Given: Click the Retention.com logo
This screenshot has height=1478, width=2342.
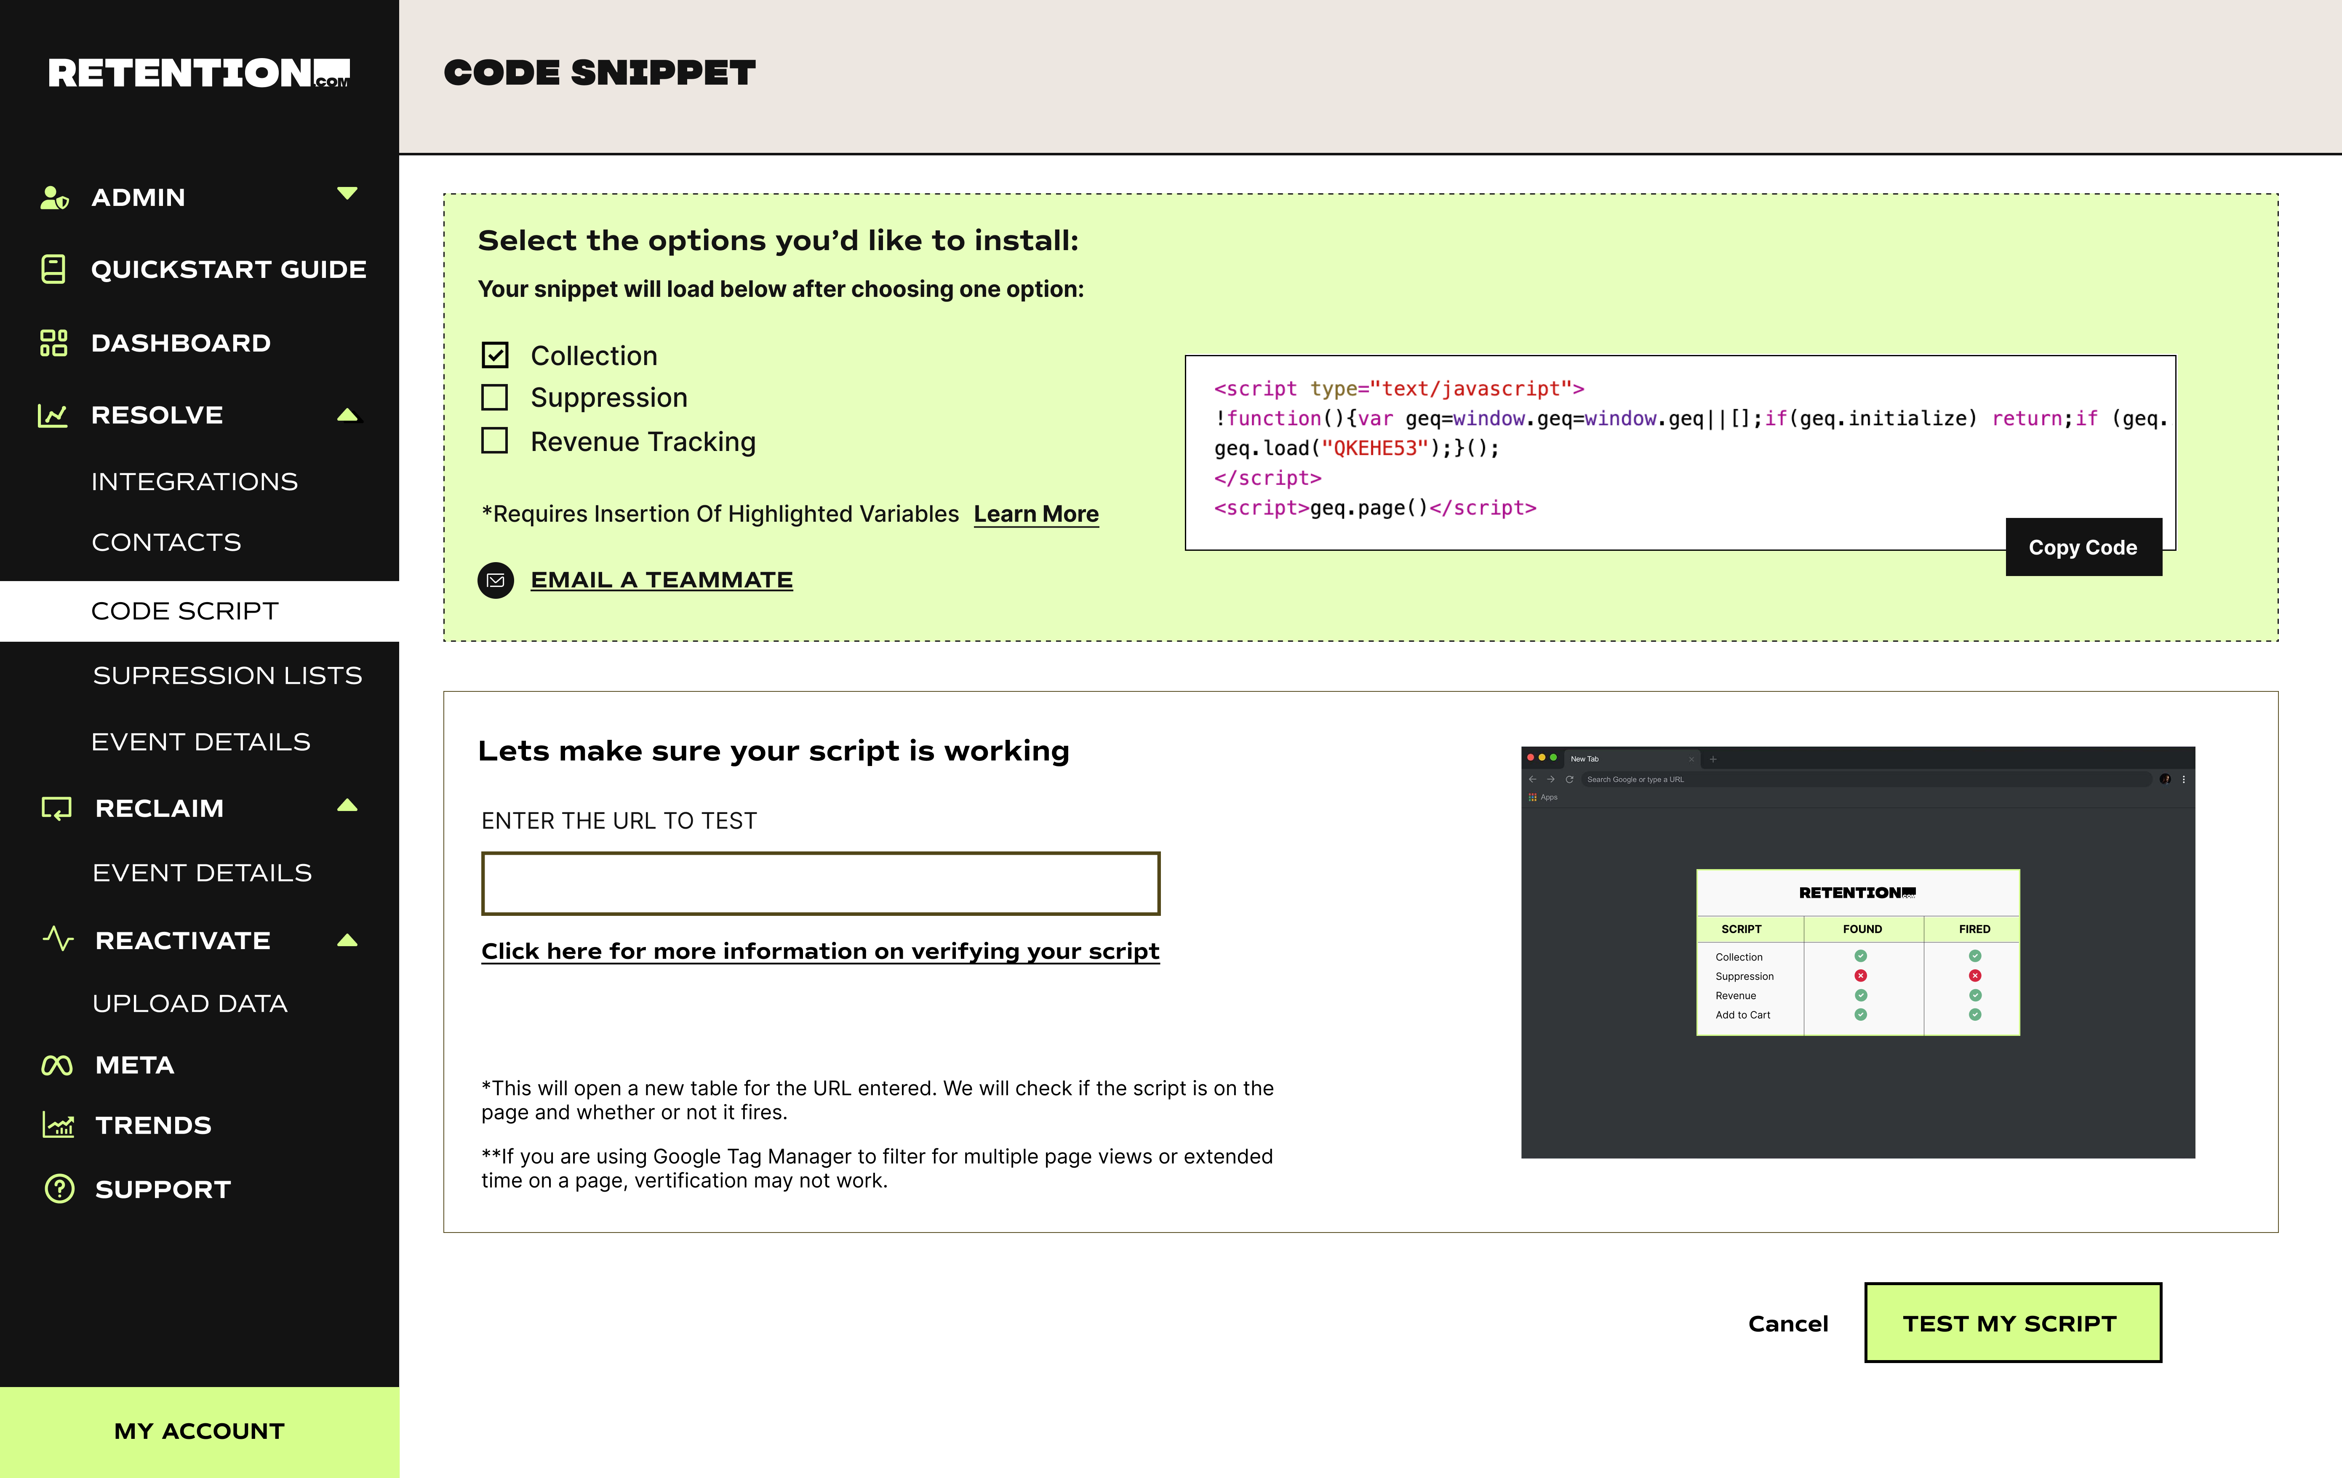Looking at the screenshot, I should coord(200,73).
